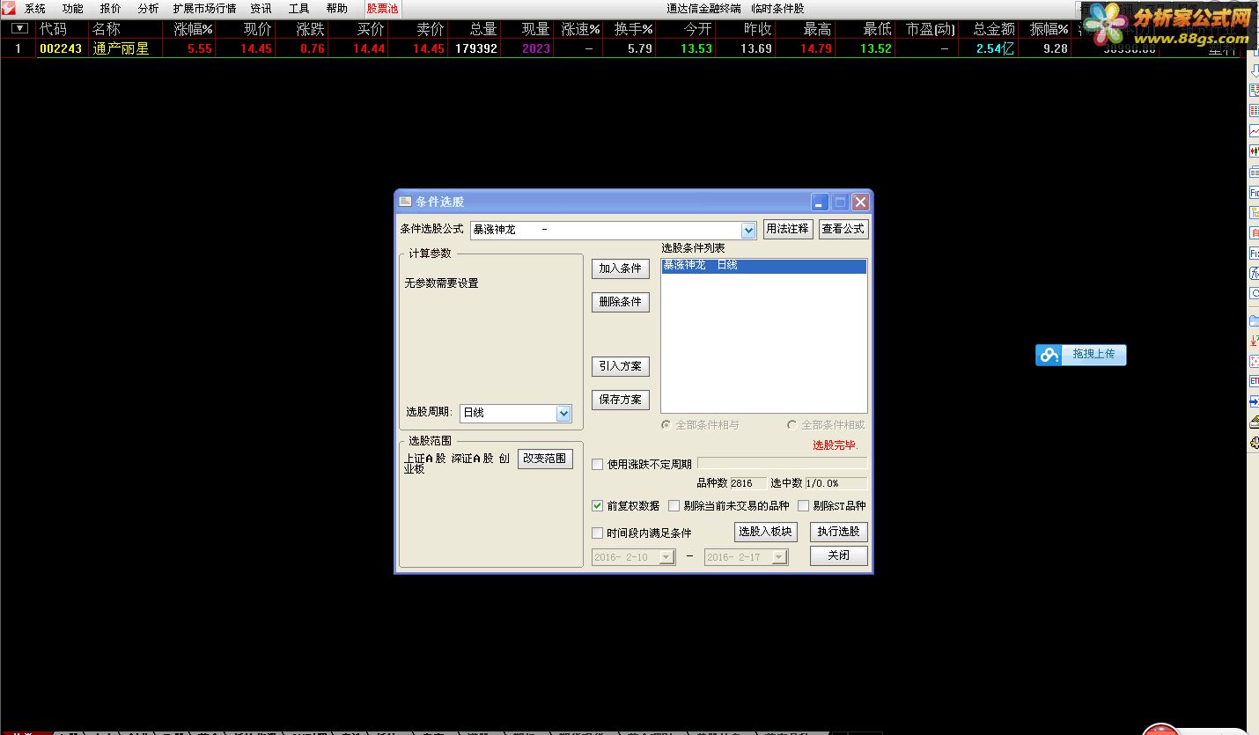Open the column sort triangle in header

[19, 28]
